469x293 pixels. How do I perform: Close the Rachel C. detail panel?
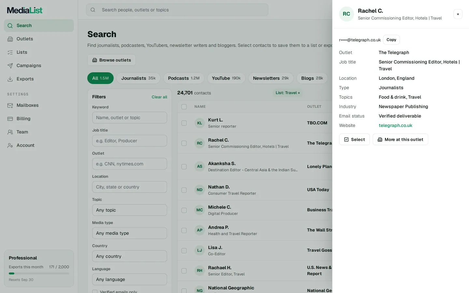tap(458, 14)
